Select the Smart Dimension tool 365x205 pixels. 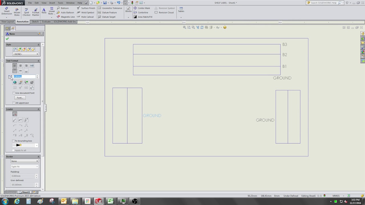[x=7, y=11]
